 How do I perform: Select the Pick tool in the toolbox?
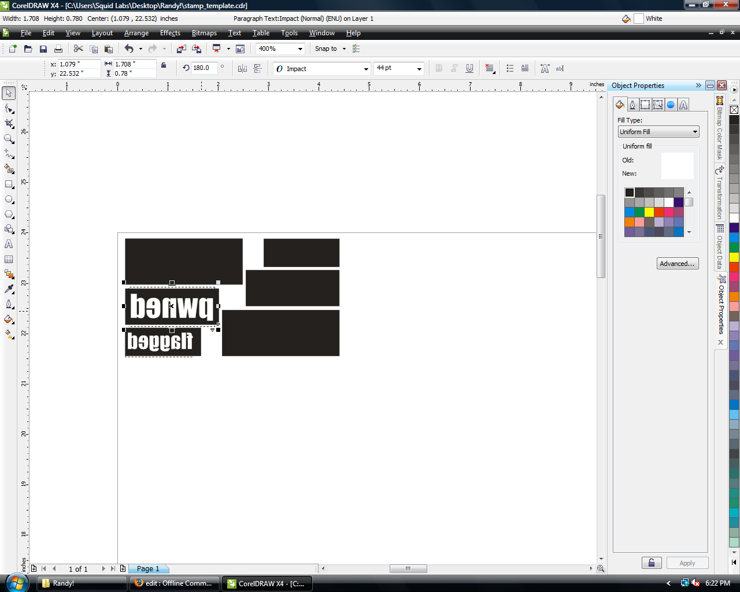click(9, 93)
